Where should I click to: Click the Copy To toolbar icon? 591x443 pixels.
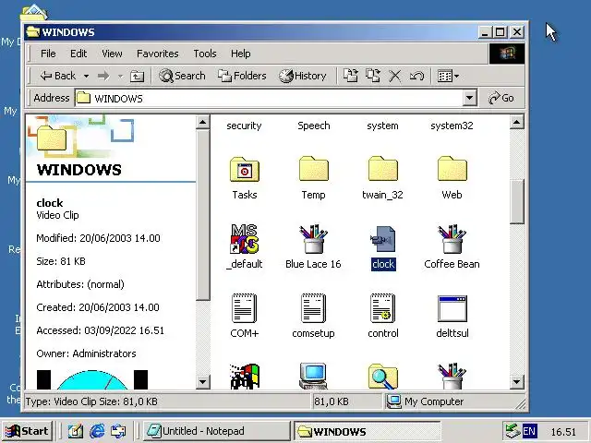(373, 76)
